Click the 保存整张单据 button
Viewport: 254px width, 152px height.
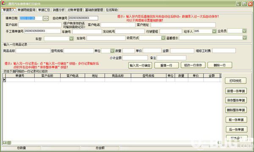(x=236, y=100)
